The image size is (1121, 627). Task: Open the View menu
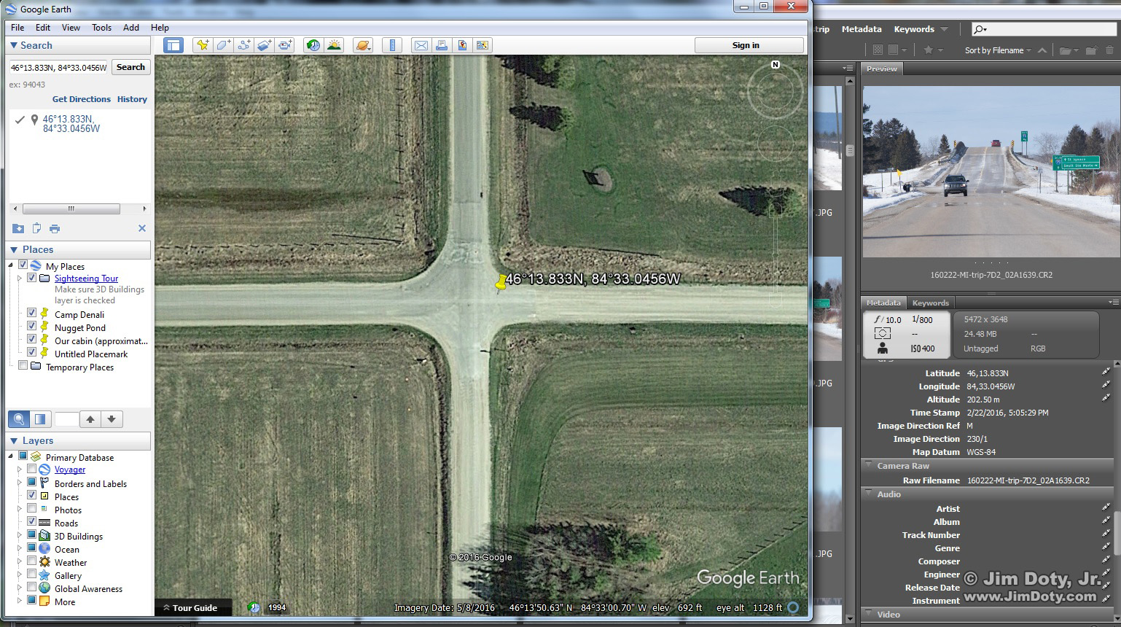coord(71,28)
